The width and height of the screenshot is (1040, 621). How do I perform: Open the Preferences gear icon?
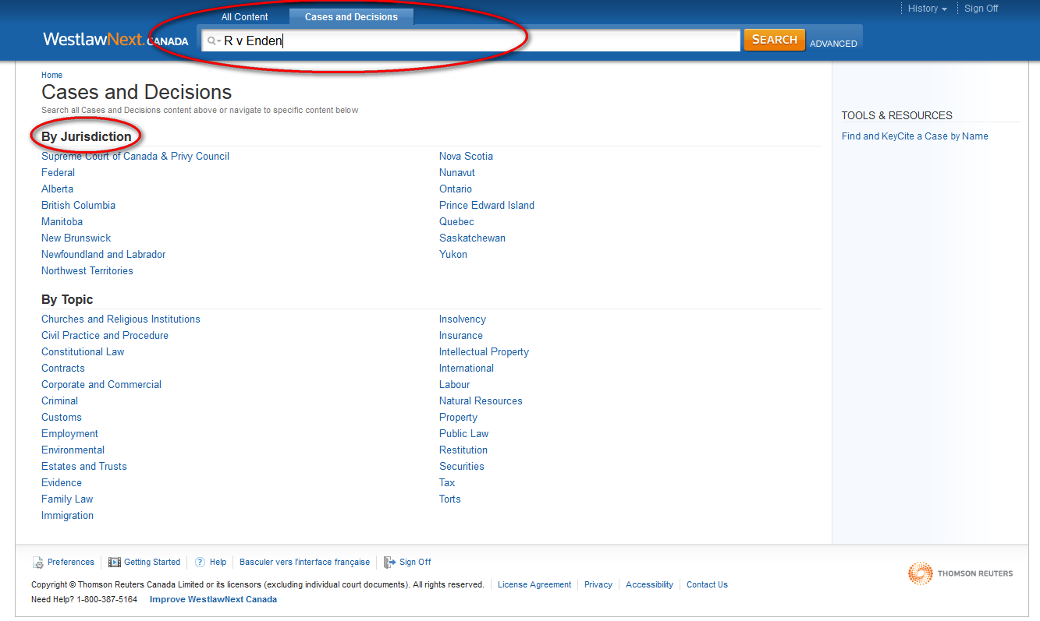tap(38, 563)
